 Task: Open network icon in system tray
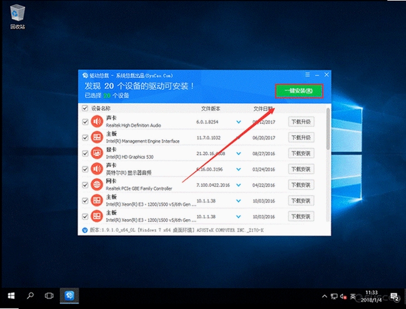click(334, 297)
